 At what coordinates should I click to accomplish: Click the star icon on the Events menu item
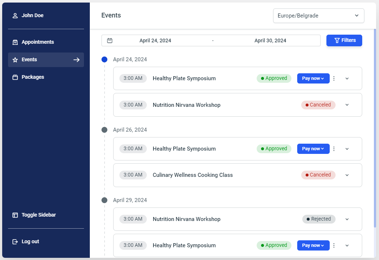point(15,59)
